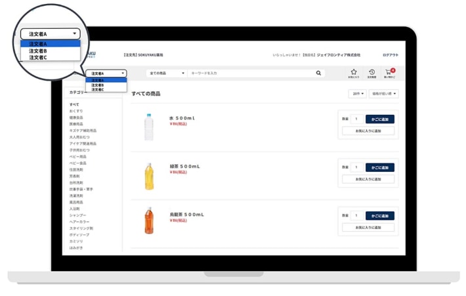The image size is (466, 296).
Task: Select シャンプー in the category sidebar
Action: [78, 215]
